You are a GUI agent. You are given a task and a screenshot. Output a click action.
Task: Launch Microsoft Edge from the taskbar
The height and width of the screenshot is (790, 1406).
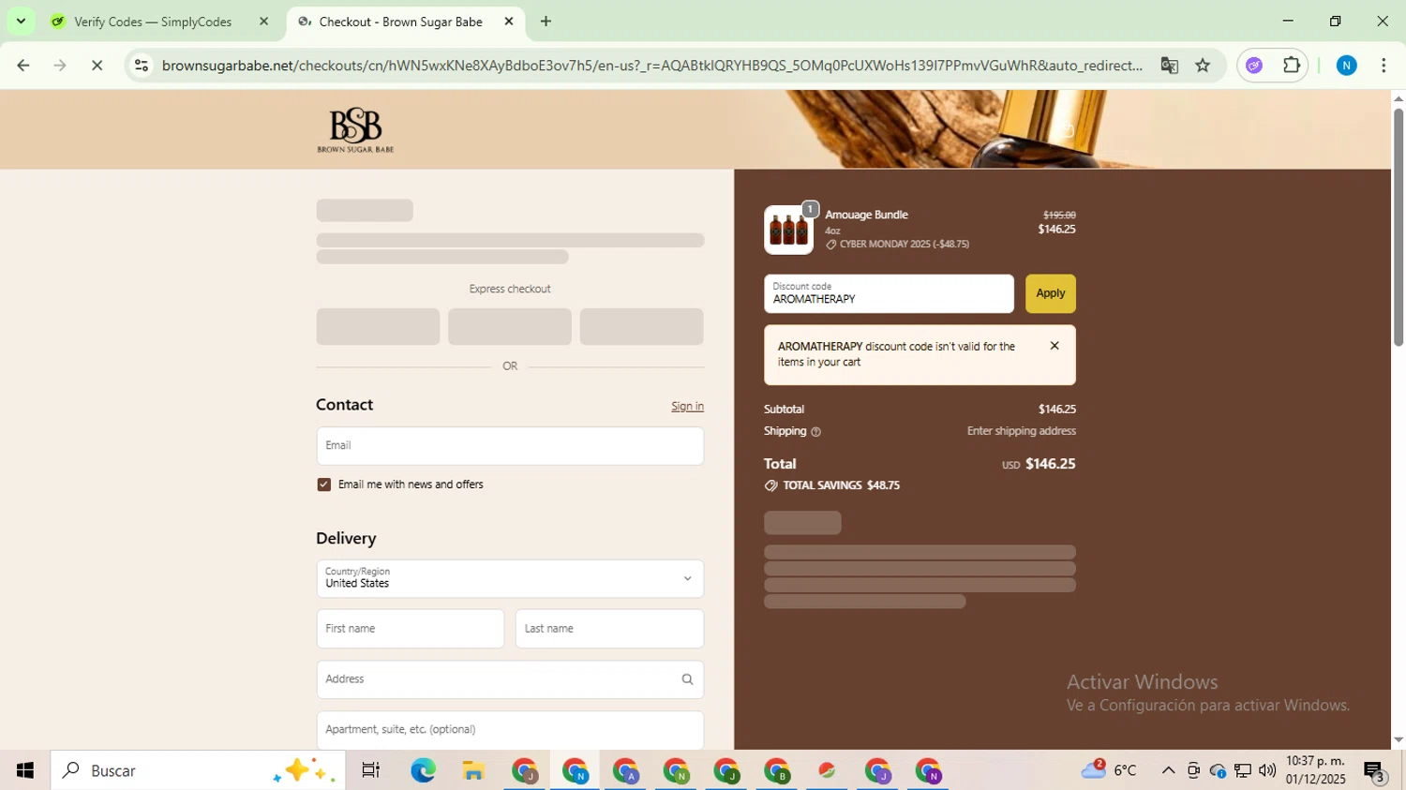click(x=423, y=770)
